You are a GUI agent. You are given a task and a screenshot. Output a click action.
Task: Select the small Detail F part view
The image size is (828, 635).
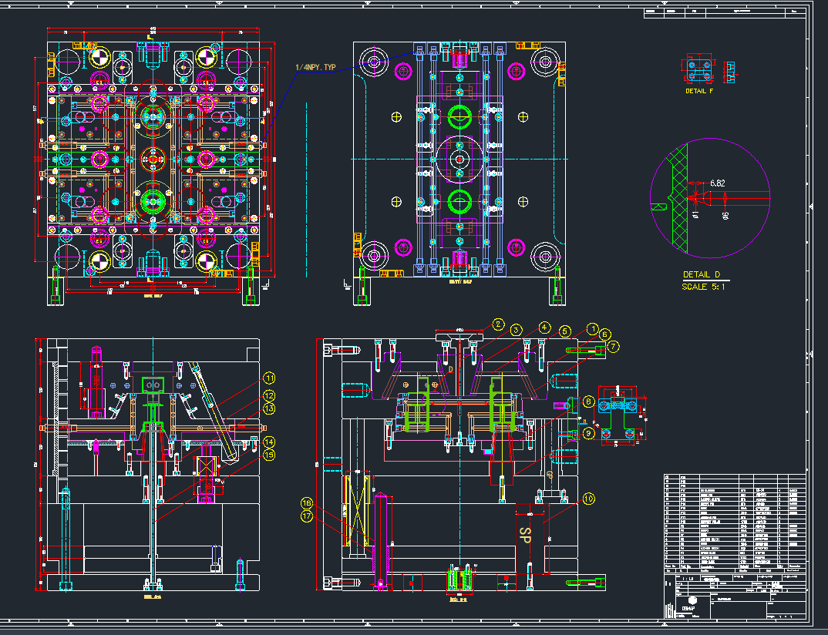click(699, 70)
